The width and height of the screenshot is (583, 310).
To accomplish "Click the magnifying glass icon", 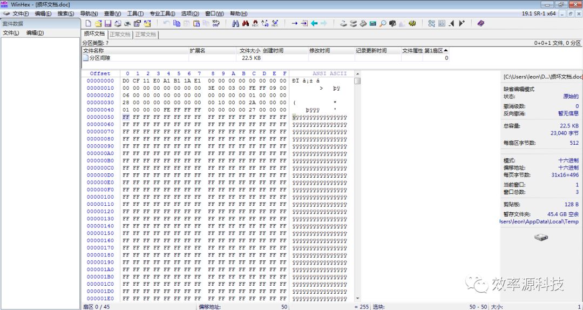I will 383,23.
